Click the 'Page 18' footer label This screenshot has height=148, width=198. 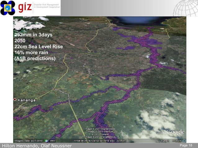(186, 145)
